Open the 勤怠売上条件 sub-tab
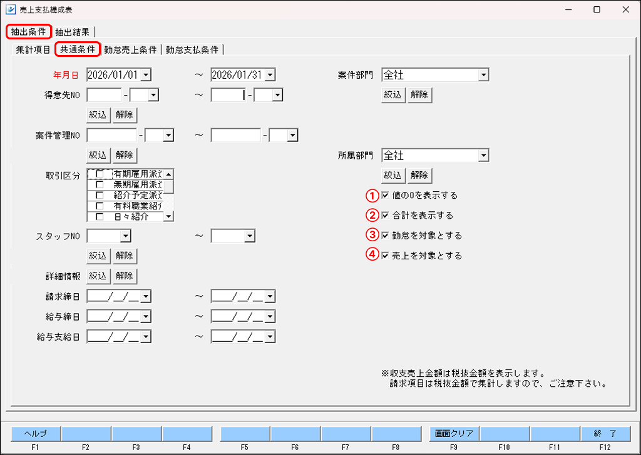The height and width of the screenshot is (455, 641). point(131,50)
